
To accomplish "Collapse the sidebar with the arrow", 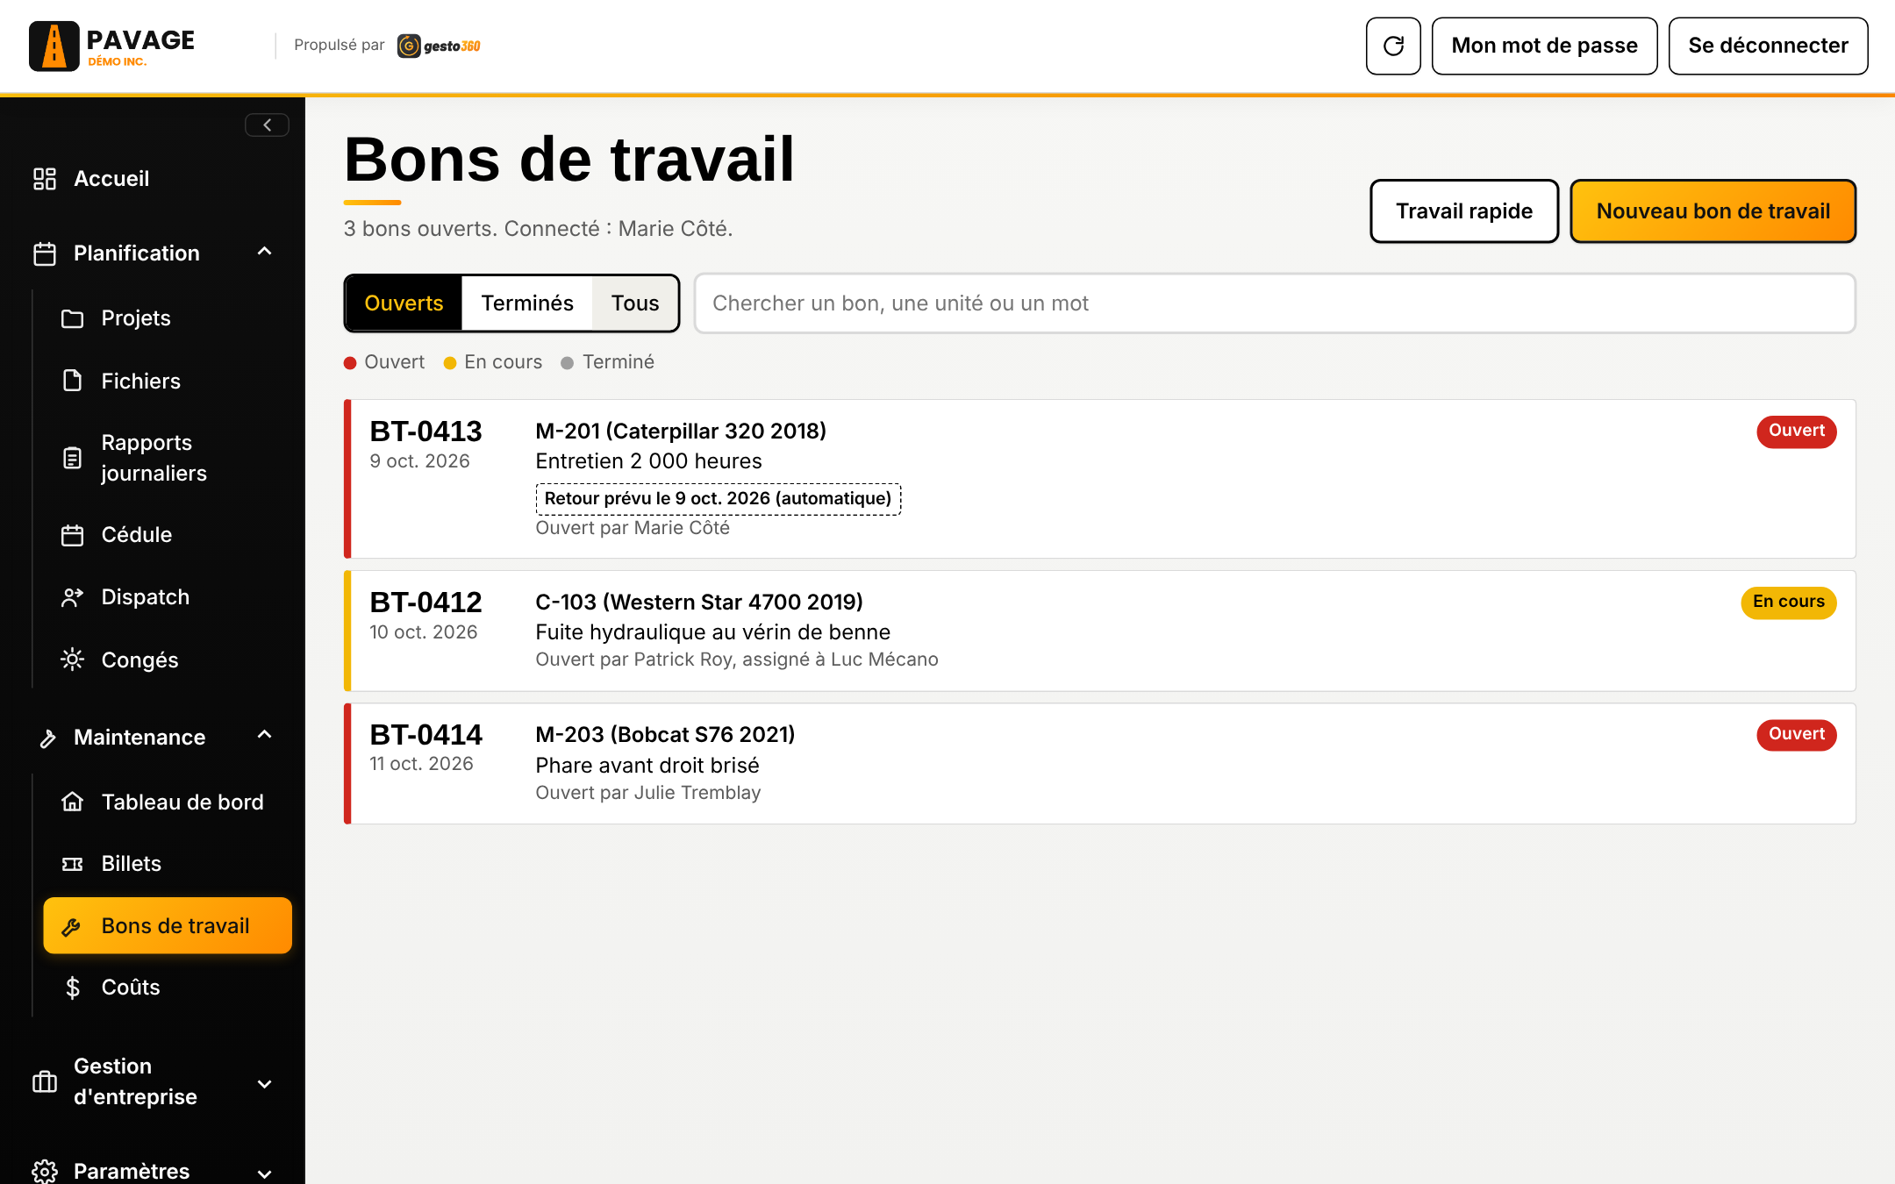I will tap(267, 125).
